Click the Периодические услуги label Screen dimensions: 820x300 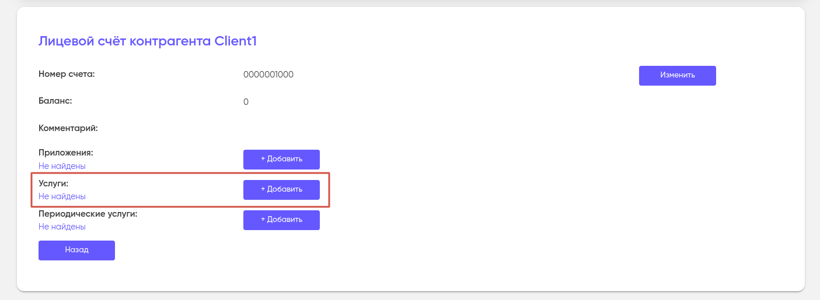point(88,214)
